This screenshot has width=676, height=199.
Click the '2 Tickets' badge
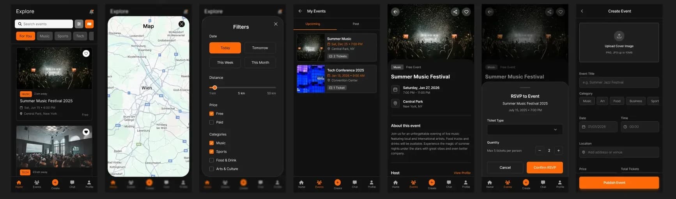pyautogui.click(x=338, y=56)
